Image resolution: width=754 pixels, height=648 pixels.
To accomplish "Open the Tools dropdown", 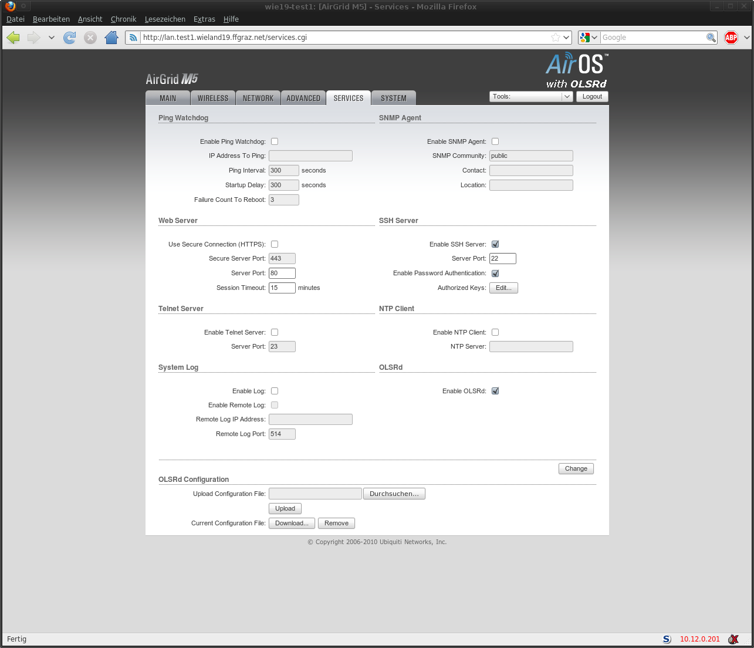I will tap(530, 97).
